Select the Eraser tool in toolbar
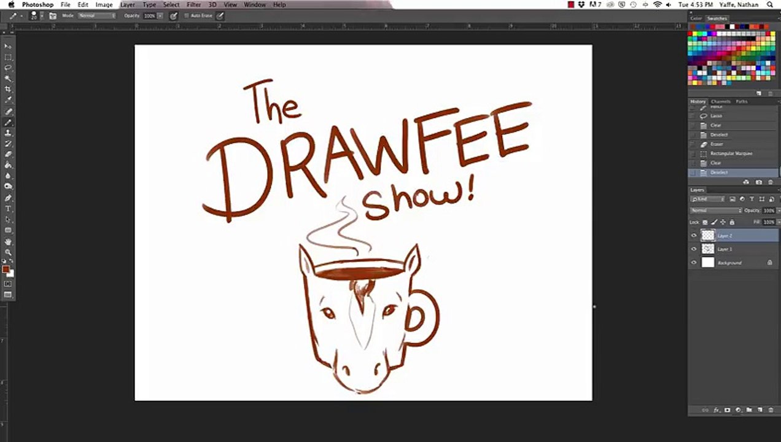Screen dimensions: 781x442 (8, 154)
